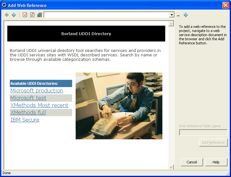Viewport: 231px width, 177px height.
Task: Expand the URL address dropdown arrow
Action: (172, 15)
